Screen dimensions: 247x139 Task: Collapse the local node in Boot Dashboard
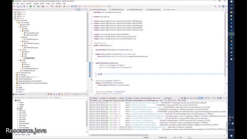(x=14, y=100)
